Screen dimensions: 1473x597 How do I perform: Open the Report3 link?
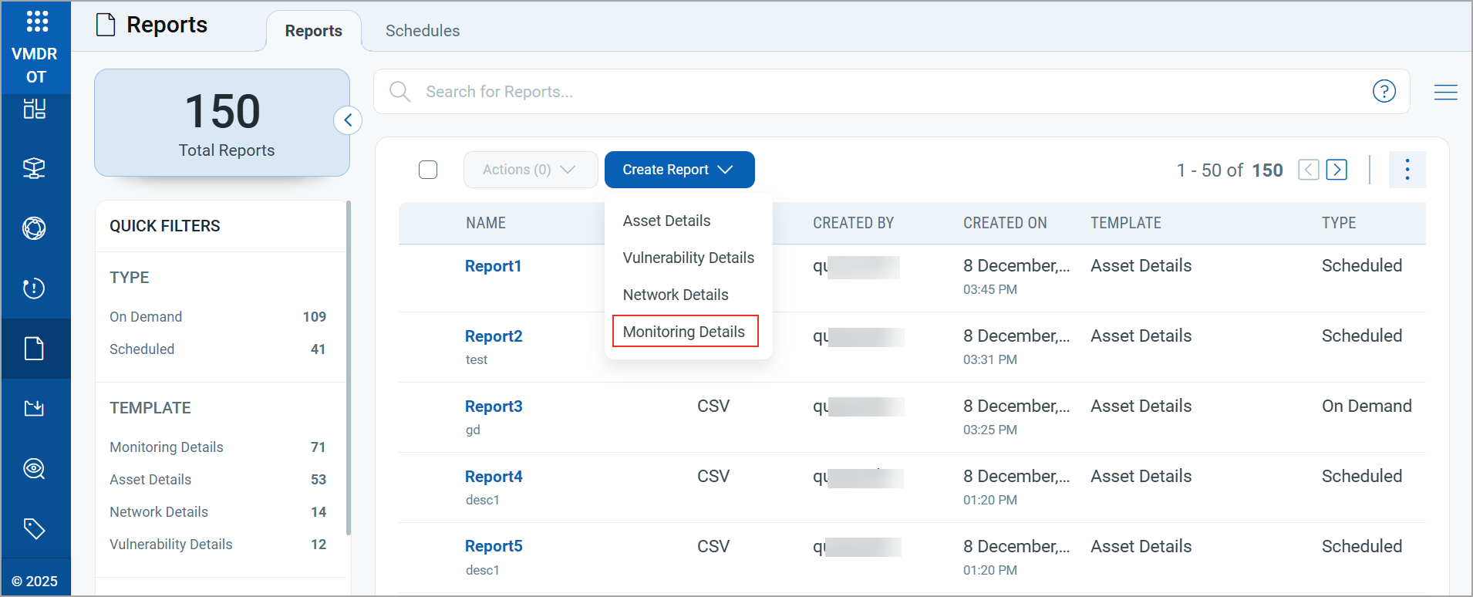pyautogui.click(x=494, y=406)
